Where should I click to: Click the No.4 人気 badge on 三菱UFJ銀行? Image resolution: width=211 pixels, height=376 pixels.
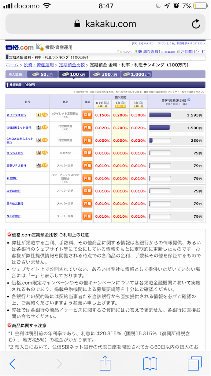(42, 166)
